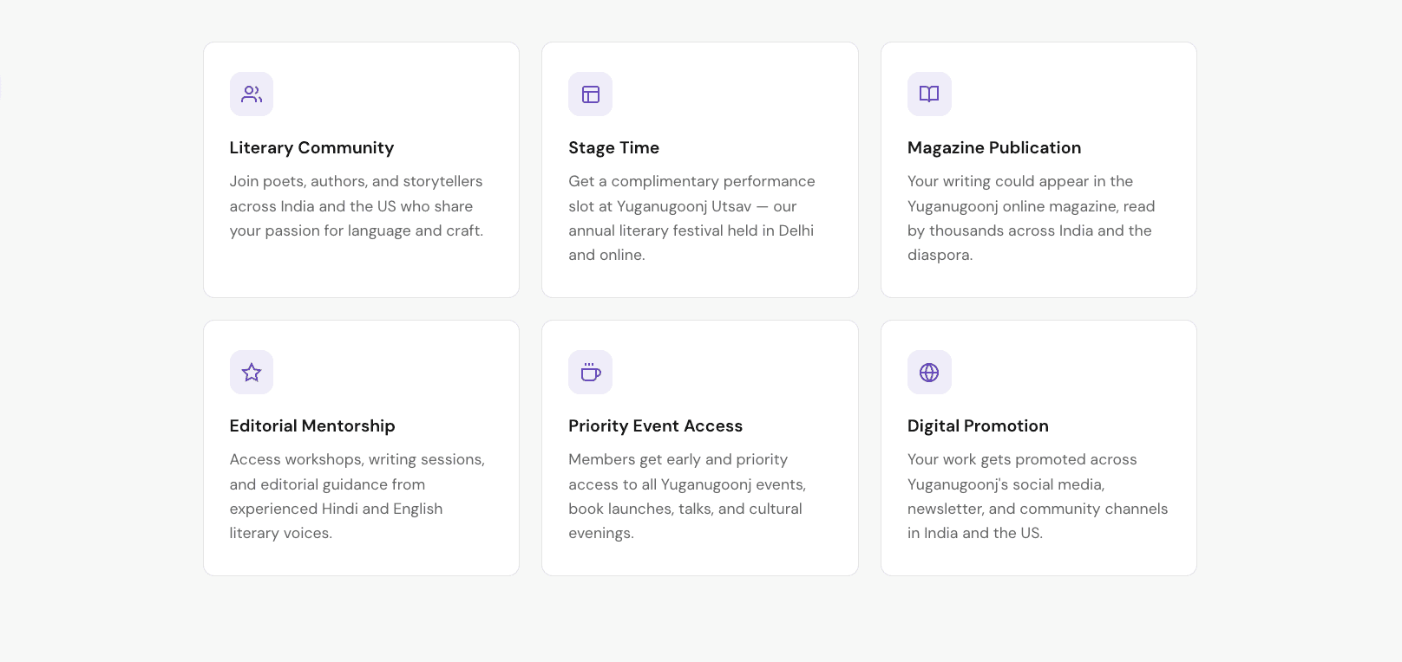
Task: Select the Priority Event Access heading
Action: 656,425
